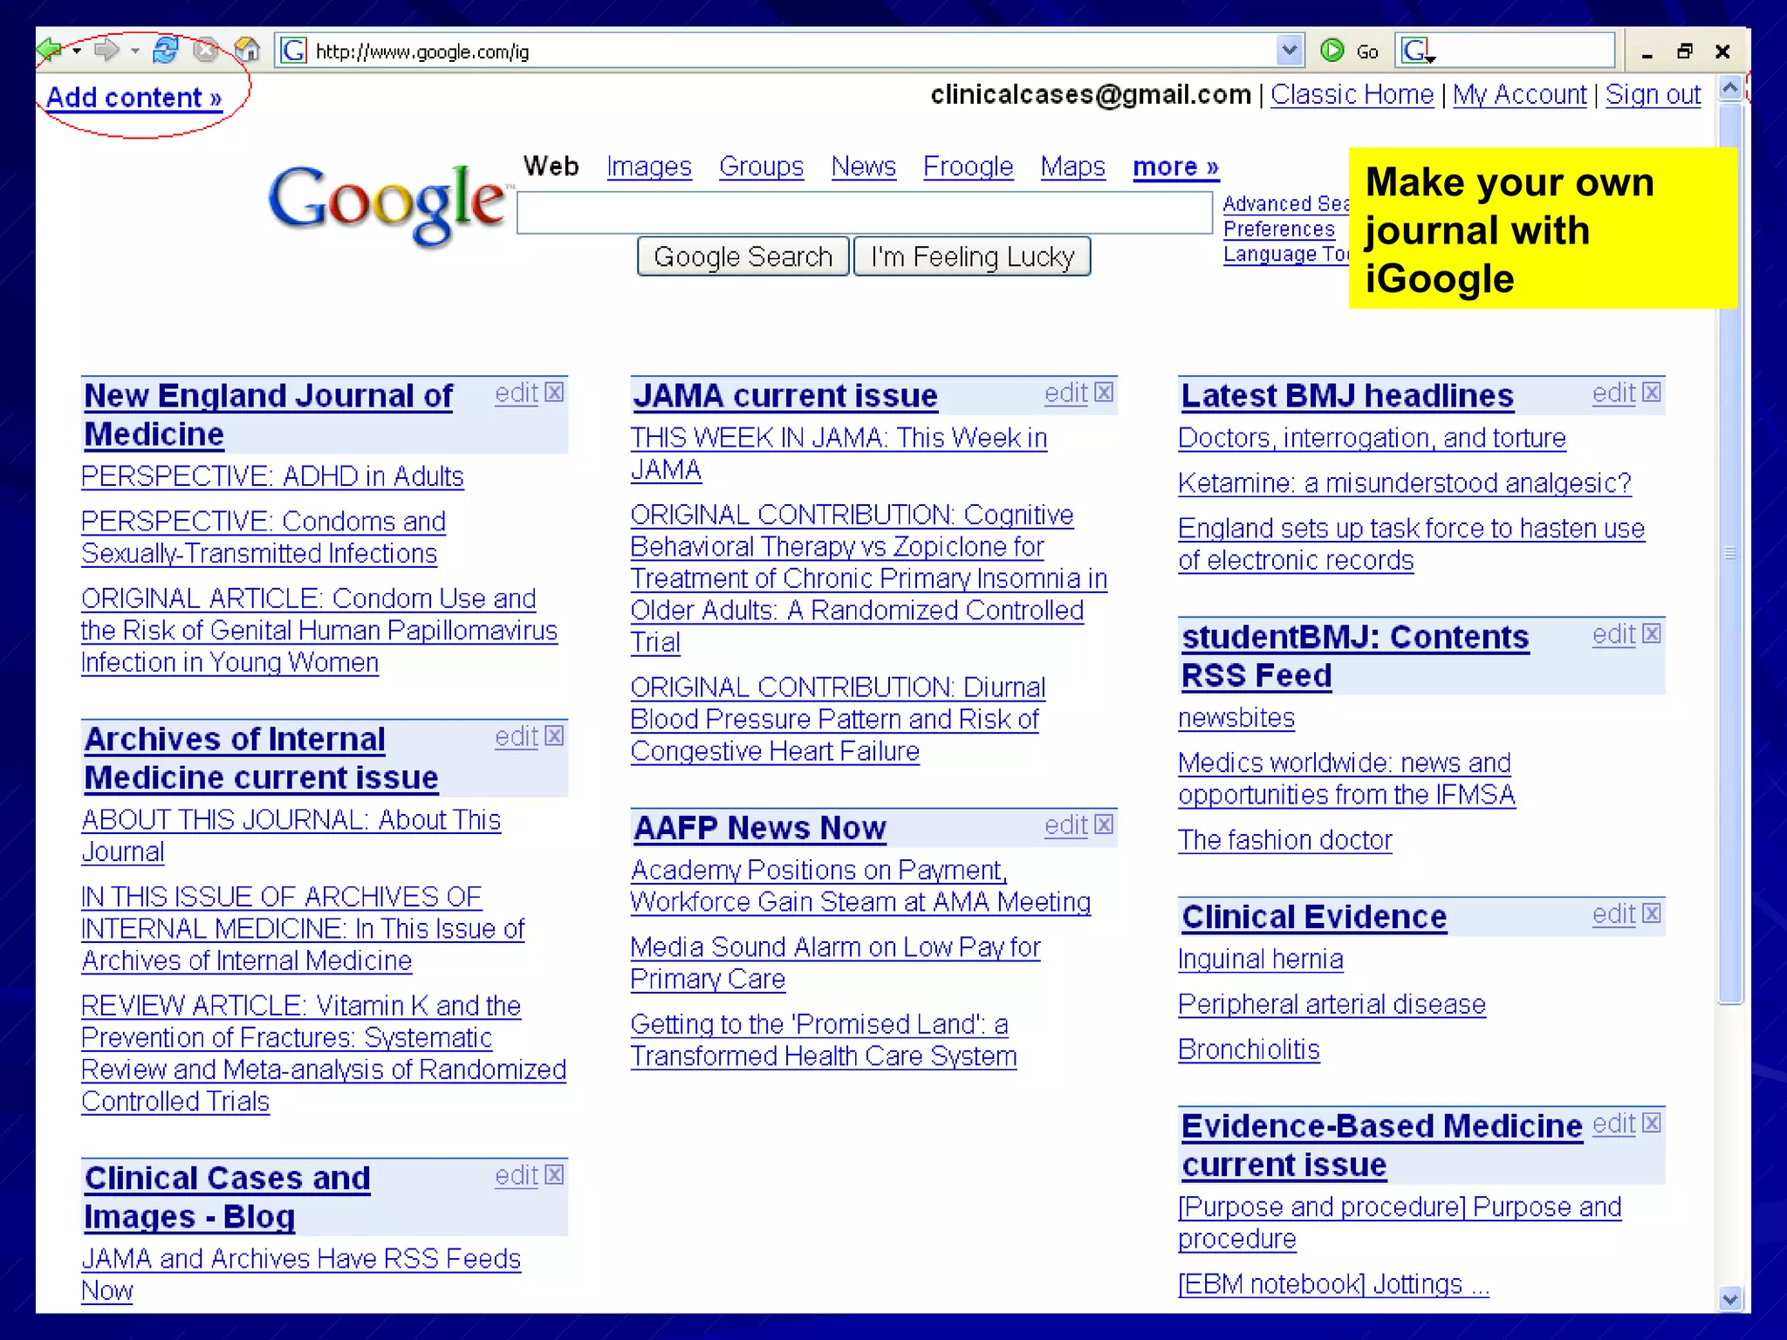Edit the JAMA current issue module
The width and height of the screenshot is (1787, 1340).
tap(1066, 393)
